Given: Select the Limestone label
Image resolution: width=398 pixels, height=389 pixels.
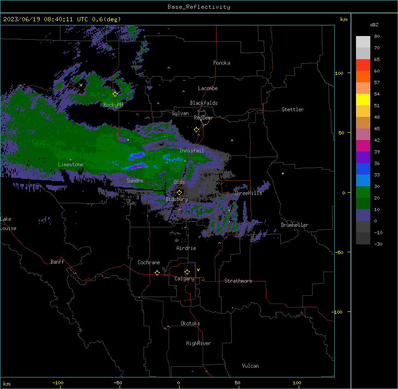Looking at the screenshot, I should pyautogui.click(x=71, y=164).
